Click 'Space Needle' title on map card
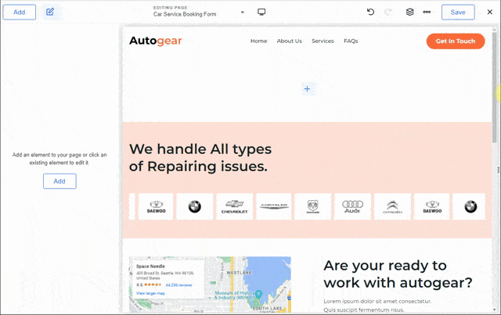This screenshot has height=315, width=501. (x=150, y=267)
